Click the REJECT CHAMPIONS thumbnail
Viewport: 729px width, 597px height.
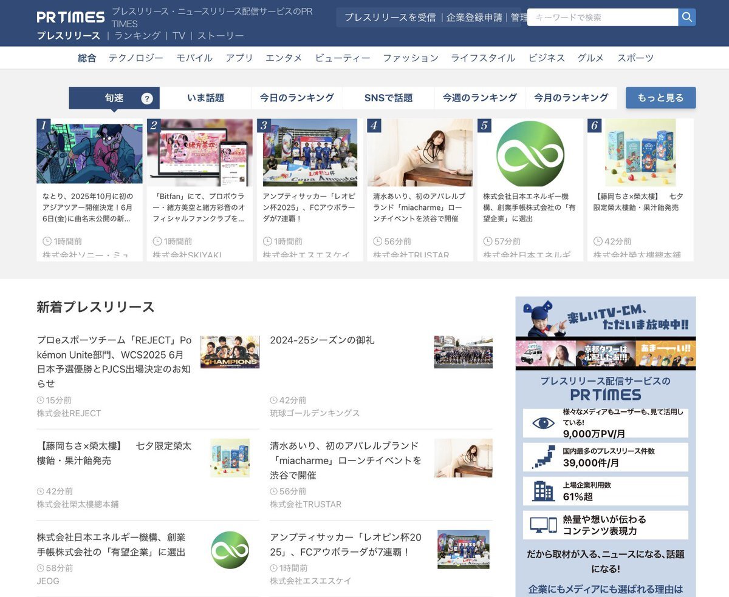point(230,352)
